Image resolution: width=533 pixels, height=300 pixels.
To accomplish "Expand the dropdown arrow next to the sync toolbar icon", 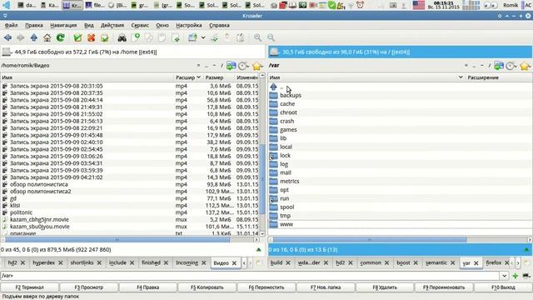I will pyautogui.click(x=203, y=37).
